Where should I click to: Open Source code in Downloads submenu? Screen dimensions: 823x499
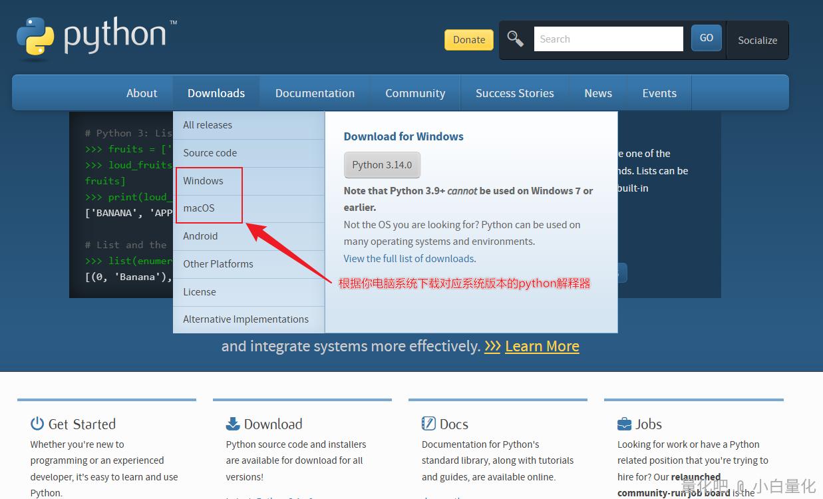[210, 153]
